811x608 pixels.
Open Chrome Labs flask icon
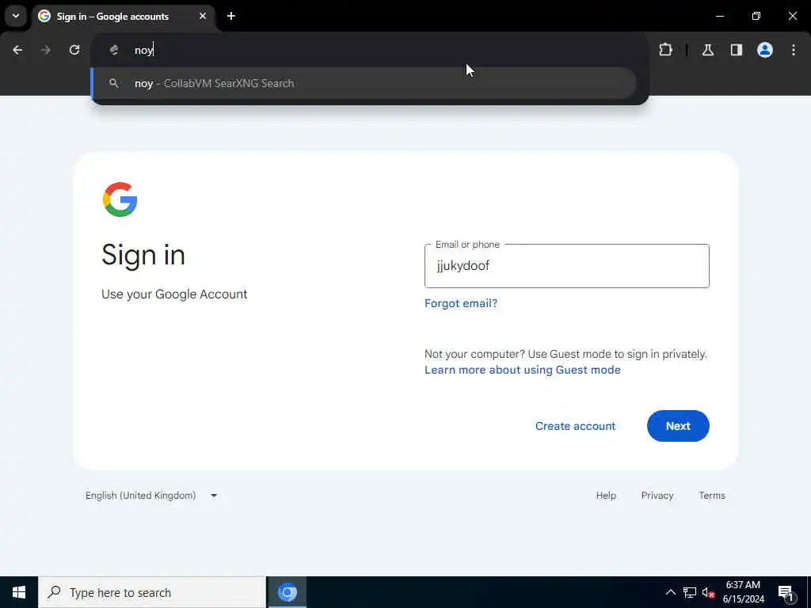coord(708,50)
